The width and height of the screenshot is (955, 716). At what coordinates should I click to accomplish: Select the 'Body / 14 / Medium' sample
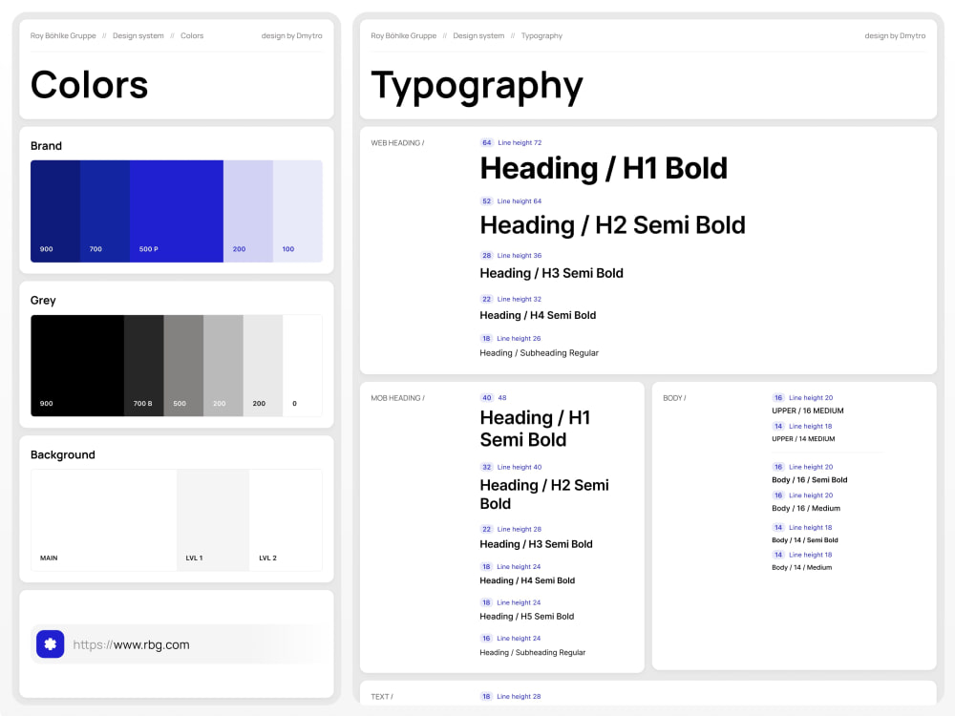[x=801, y=567]
